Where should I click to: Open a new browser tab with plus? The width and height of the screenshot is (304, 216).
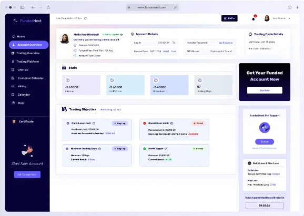coord(297,7)
